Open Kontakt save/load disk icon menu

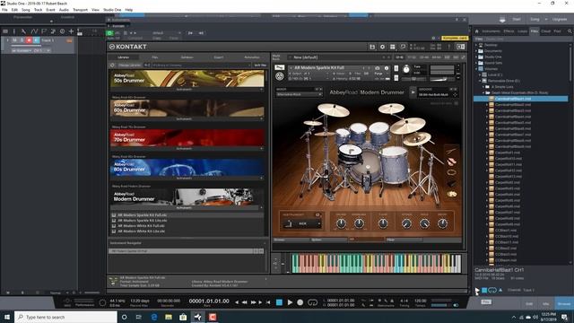(x=372, y=47)
